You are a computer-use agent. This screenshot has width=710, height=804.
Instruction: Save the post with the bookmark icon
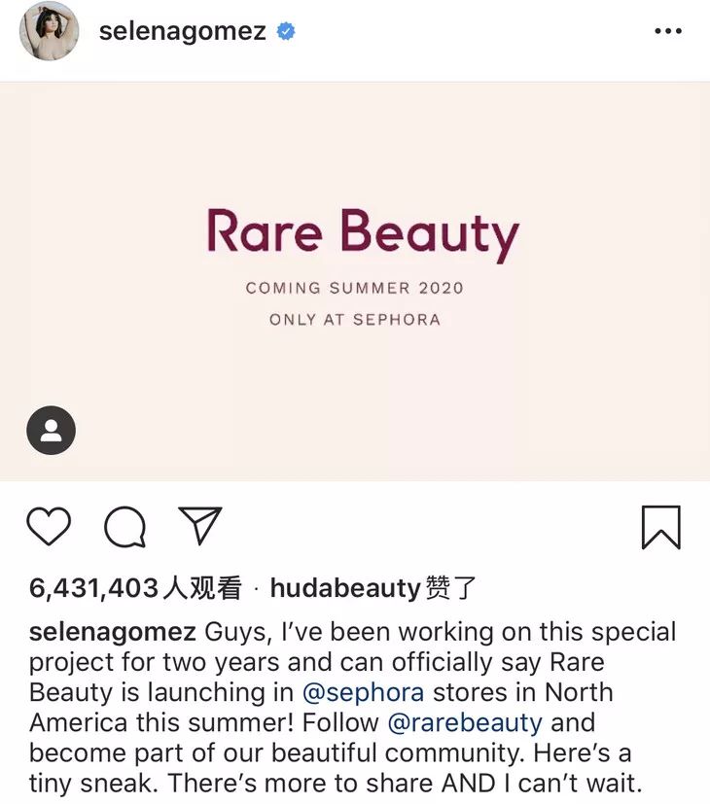point(660,527)
